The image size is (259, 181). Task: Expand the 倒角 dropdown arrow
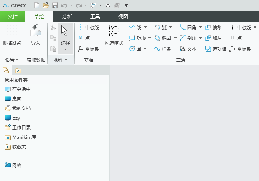click(x=200, y=38)
